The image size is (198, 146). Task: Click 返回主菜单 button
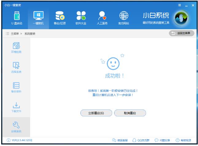click(182, 33)
